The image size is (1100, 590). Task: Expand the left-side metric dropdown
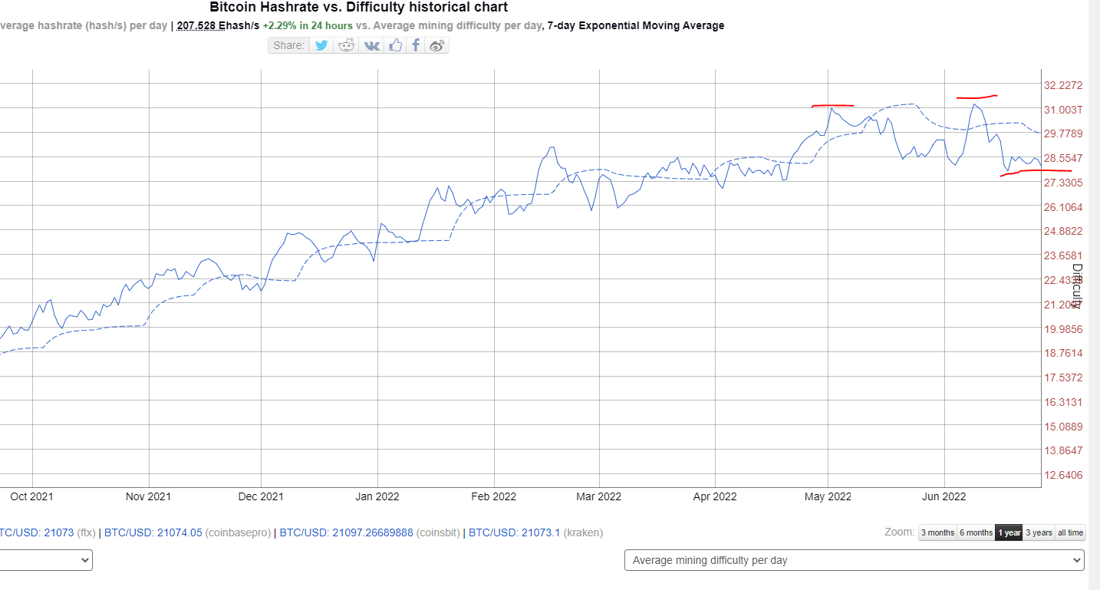coord(46,560)
